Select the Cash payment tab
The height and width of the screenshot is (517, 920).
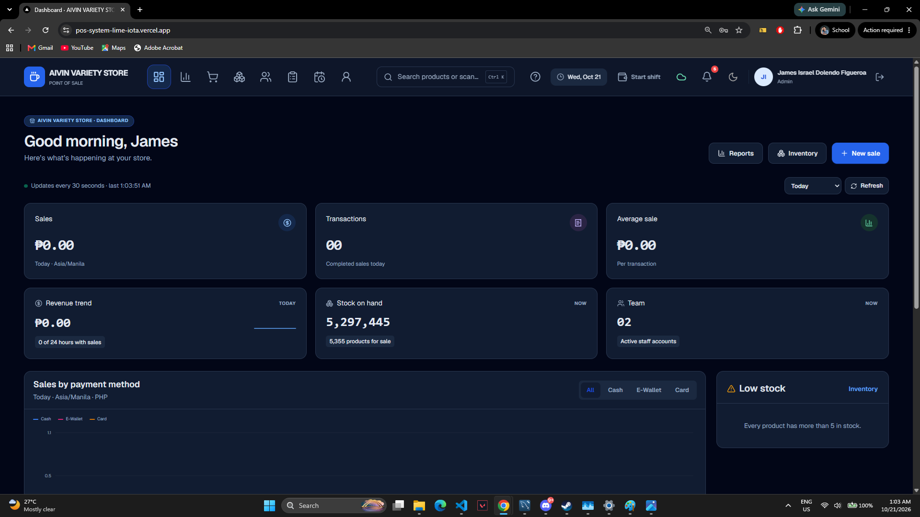click(x=615, y=390)
